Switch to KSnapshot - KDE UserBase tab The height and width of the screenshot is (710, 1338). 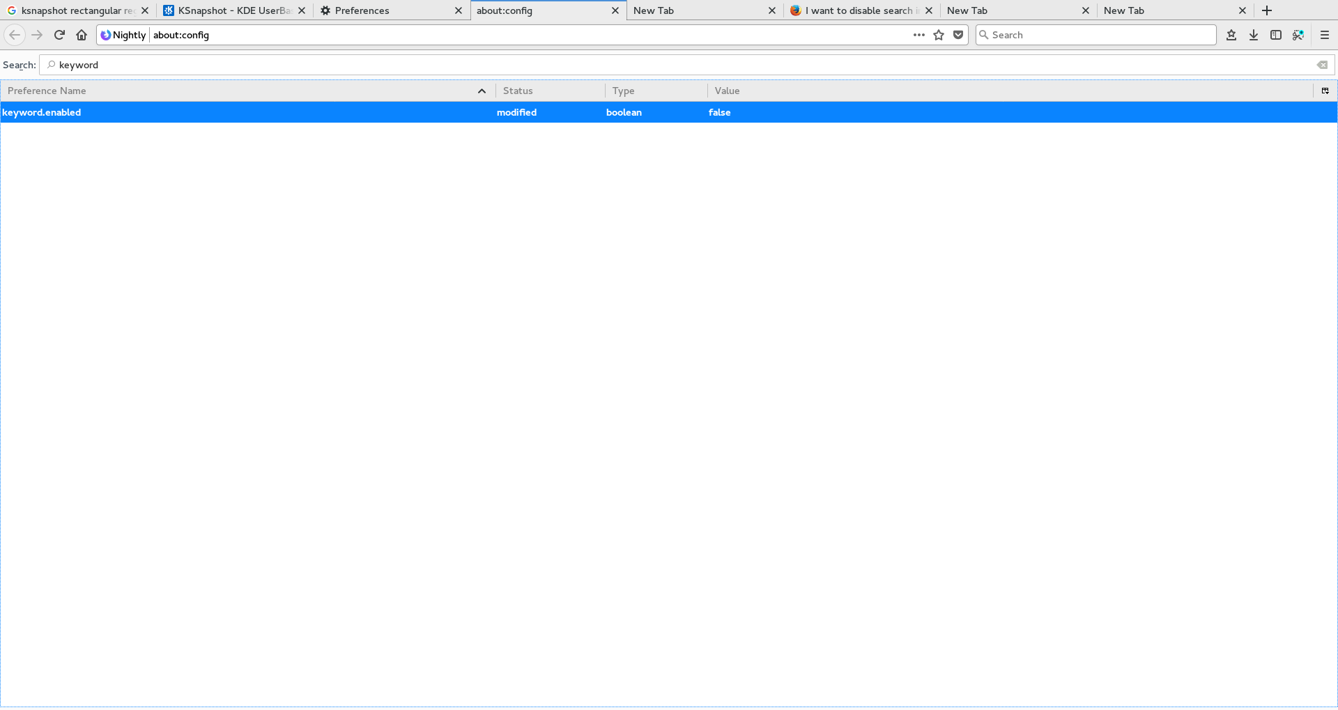235,10
